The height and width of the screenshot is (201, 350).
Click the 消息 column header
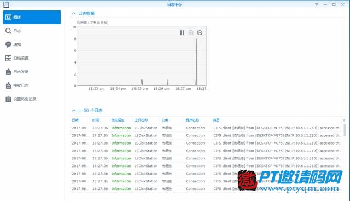point(217,120)
